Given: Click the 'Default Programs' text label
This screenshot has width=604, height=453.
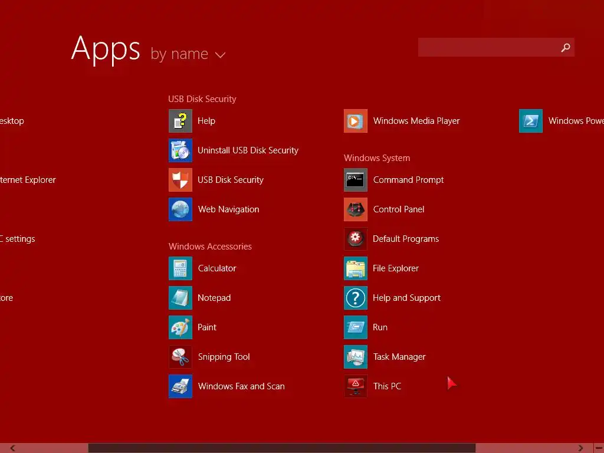Looking at the screenshot, I should (406, 239).
